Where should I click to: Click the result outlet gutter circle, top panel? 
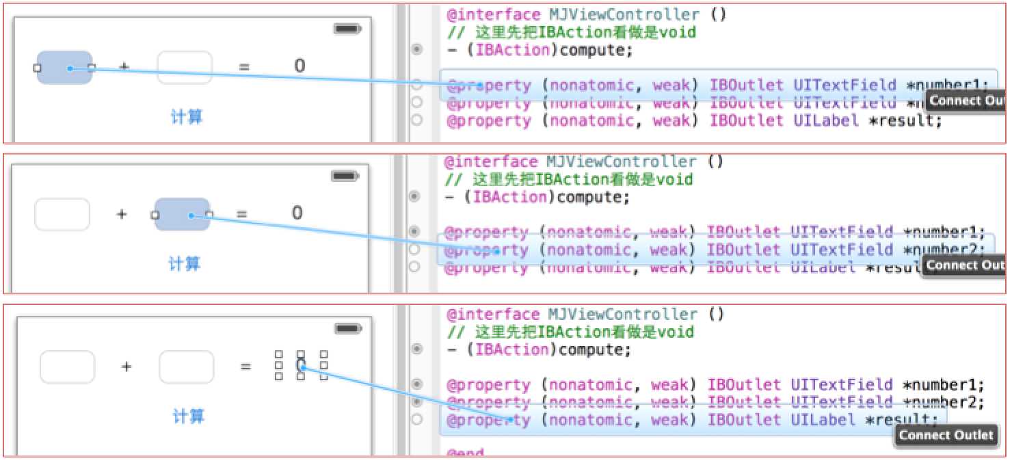coord(418,120)
